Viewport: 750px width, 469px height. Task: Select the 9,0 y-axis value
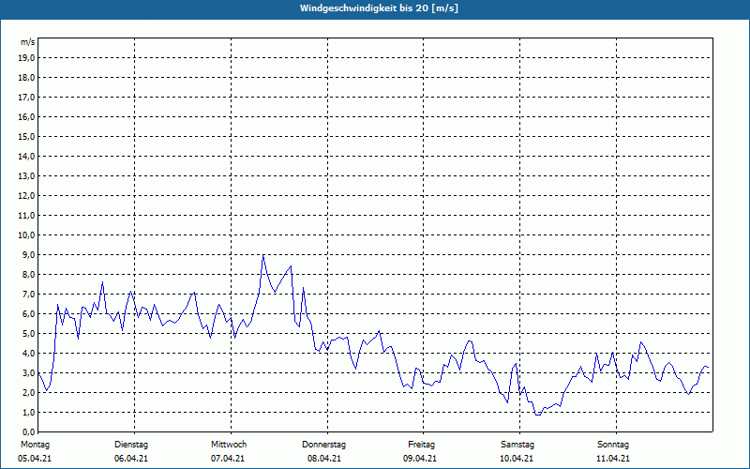pos(29,254)
